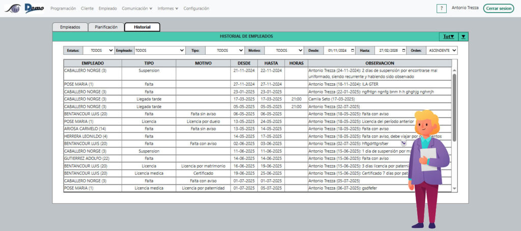Click the table's vertical scrollbar thumb
The height and width of the screenshot is (231, 521).
(454, 107)
